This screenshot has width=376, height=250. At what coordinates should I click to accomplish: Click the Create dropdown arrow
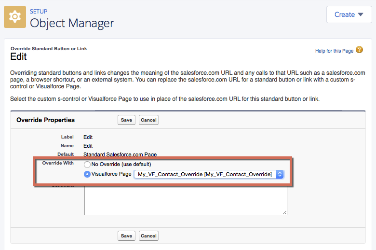(361, 14)
